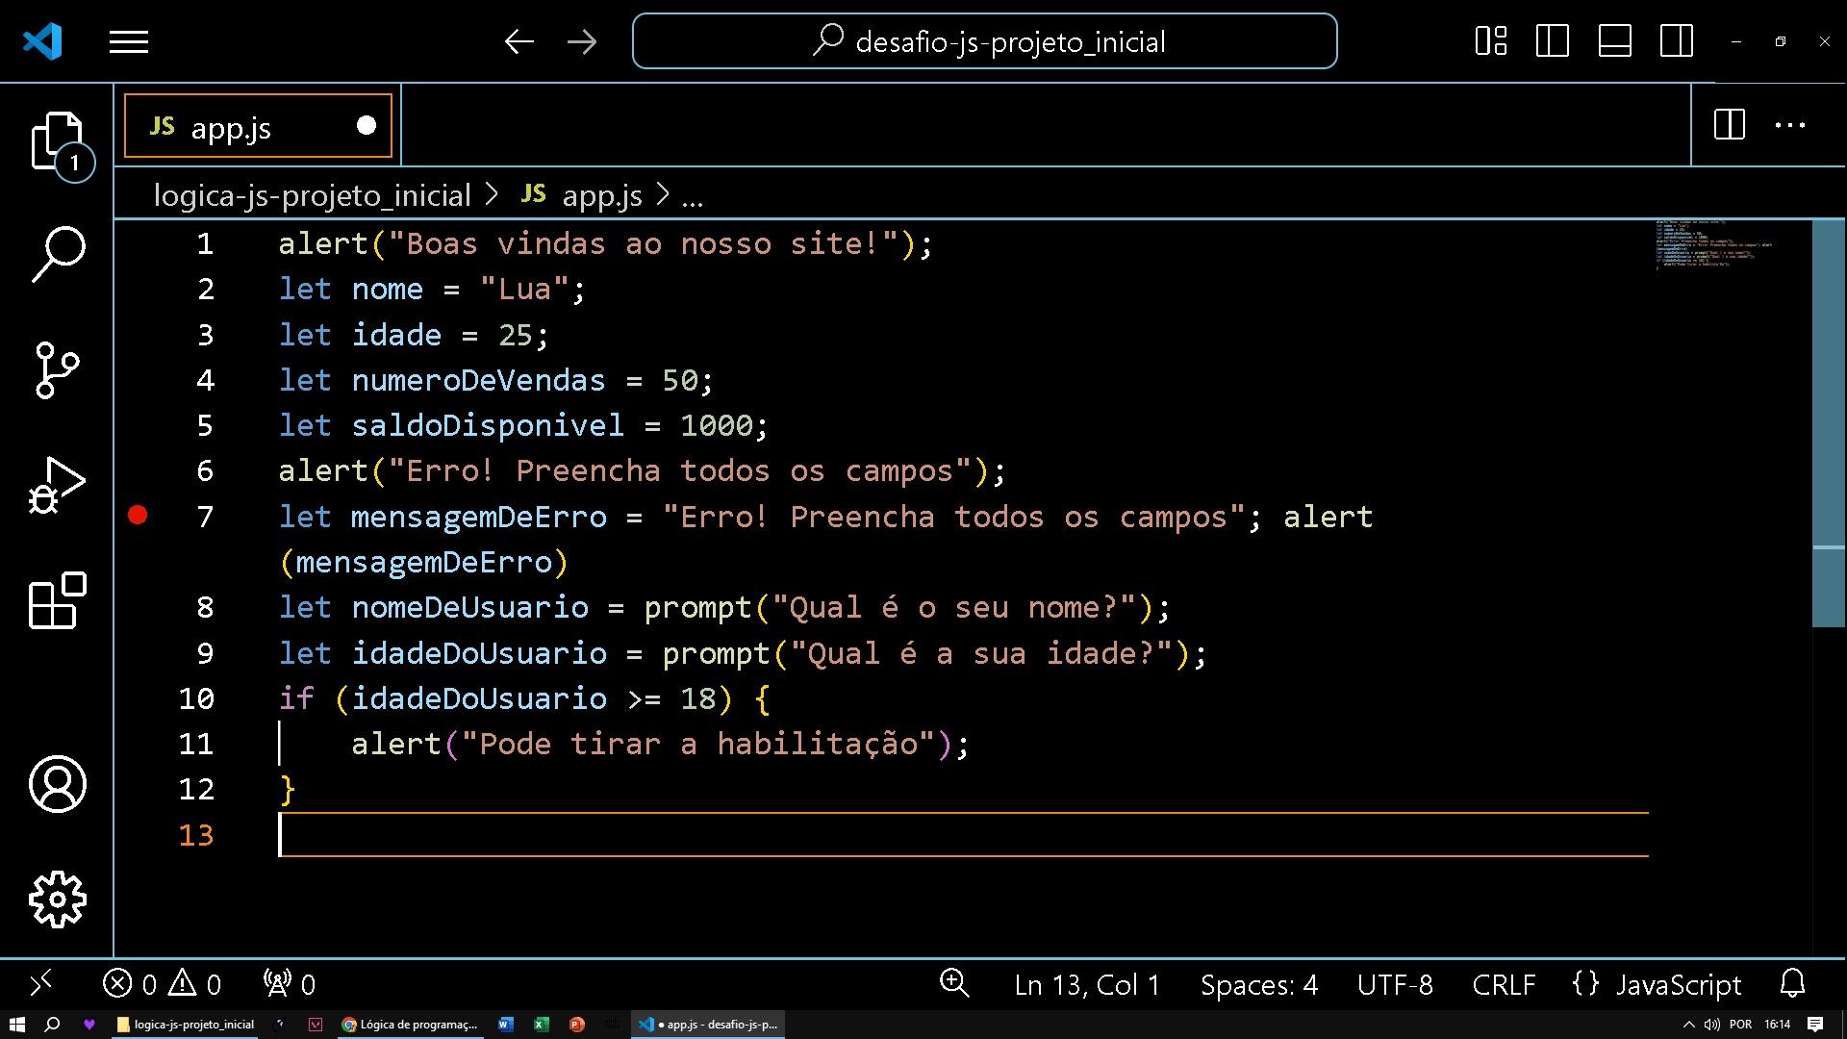Open the Manage gear menu
Screen dimensions: 1847x1039
click(57, 900)
